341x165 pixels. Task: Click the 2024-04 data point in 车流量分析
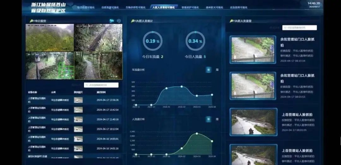[x=212, y=95]
